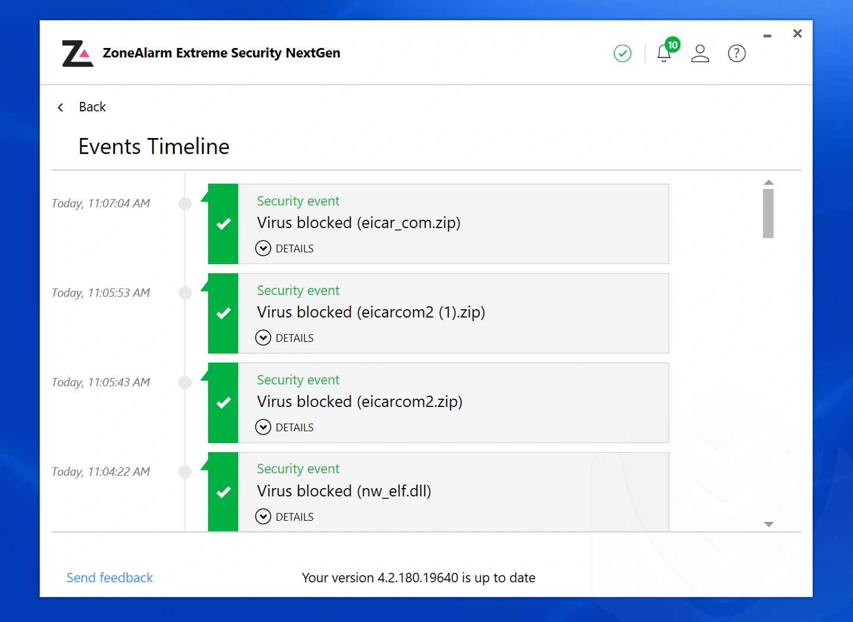
Task: Click green check icon for eicarcom2 (1).zip event
Action: click(223, 313)
